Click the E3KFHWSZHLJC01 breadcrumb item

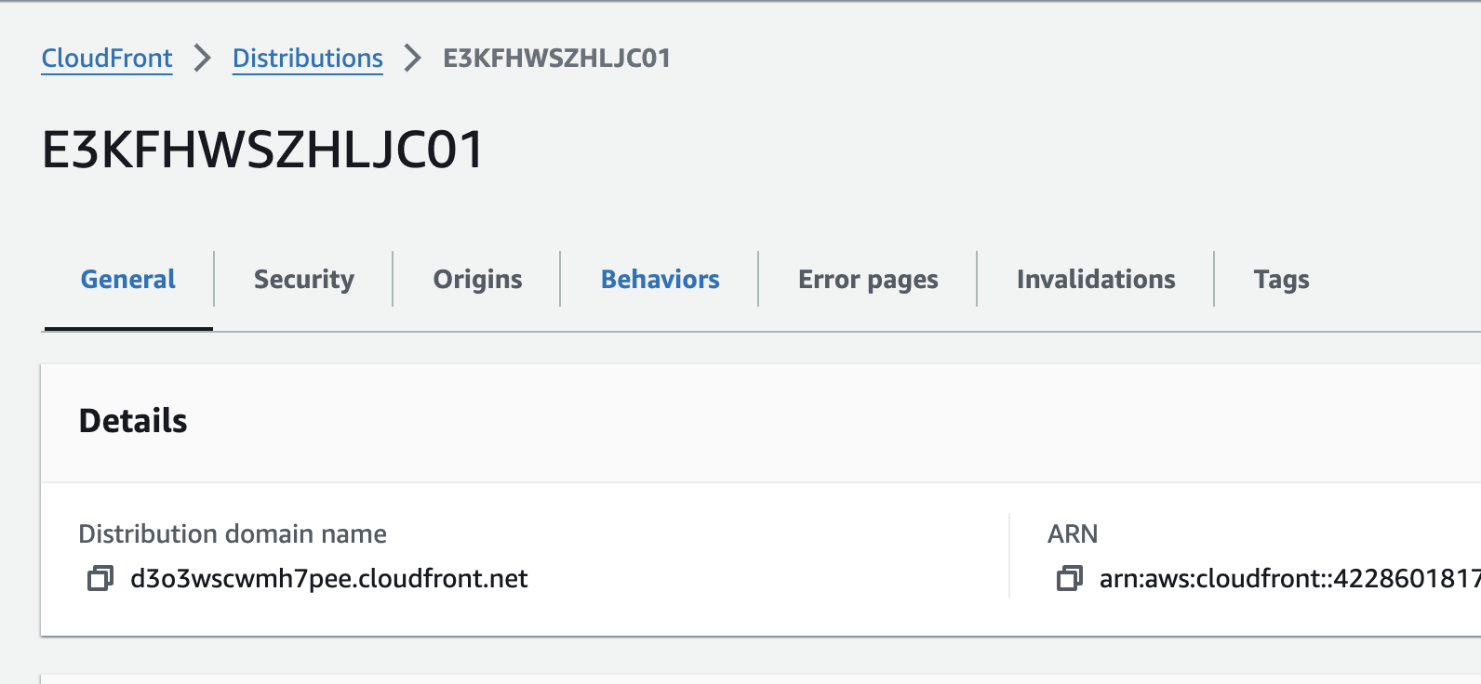pyautogui.click(x=556, y=58)
